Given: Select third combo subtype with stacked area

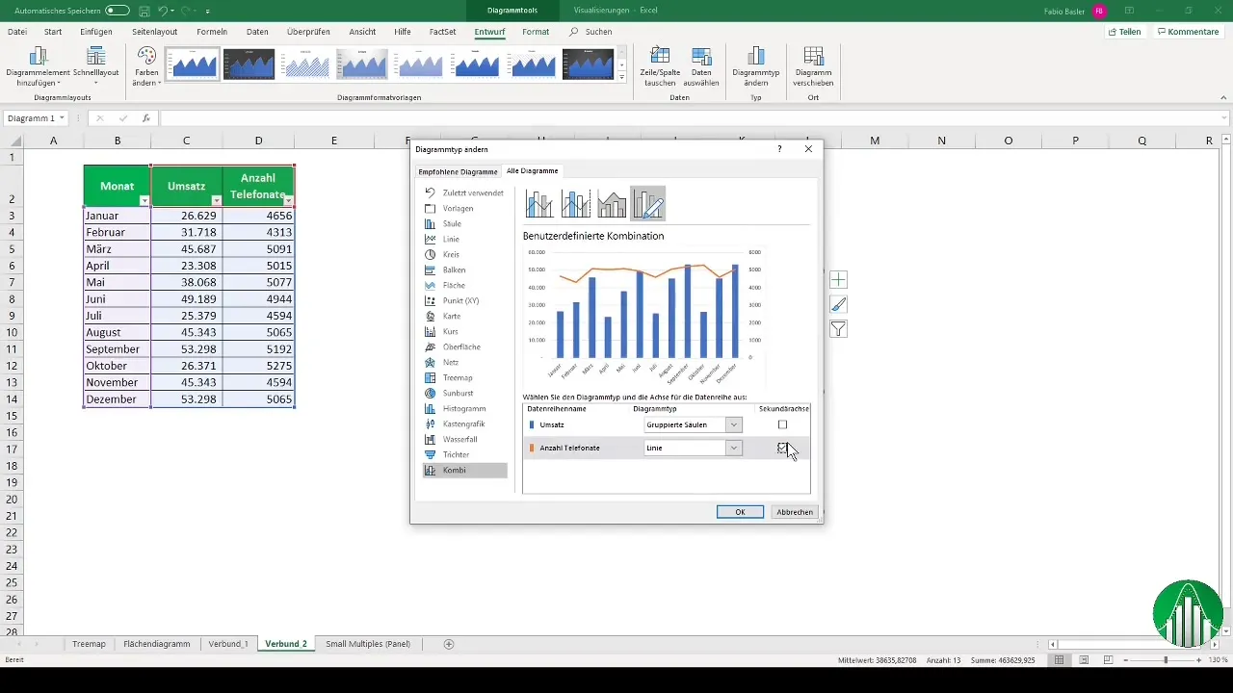Looking at the screenshot, I should [x=612, y=204].
